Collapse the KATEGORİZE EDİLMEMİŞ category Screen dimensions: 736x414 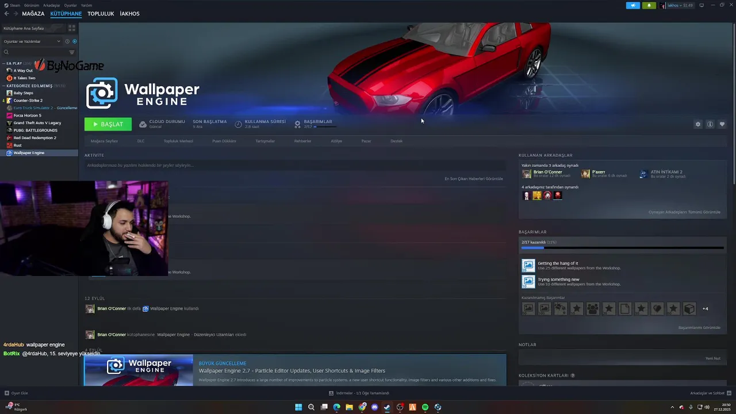[x=4, y=86]
